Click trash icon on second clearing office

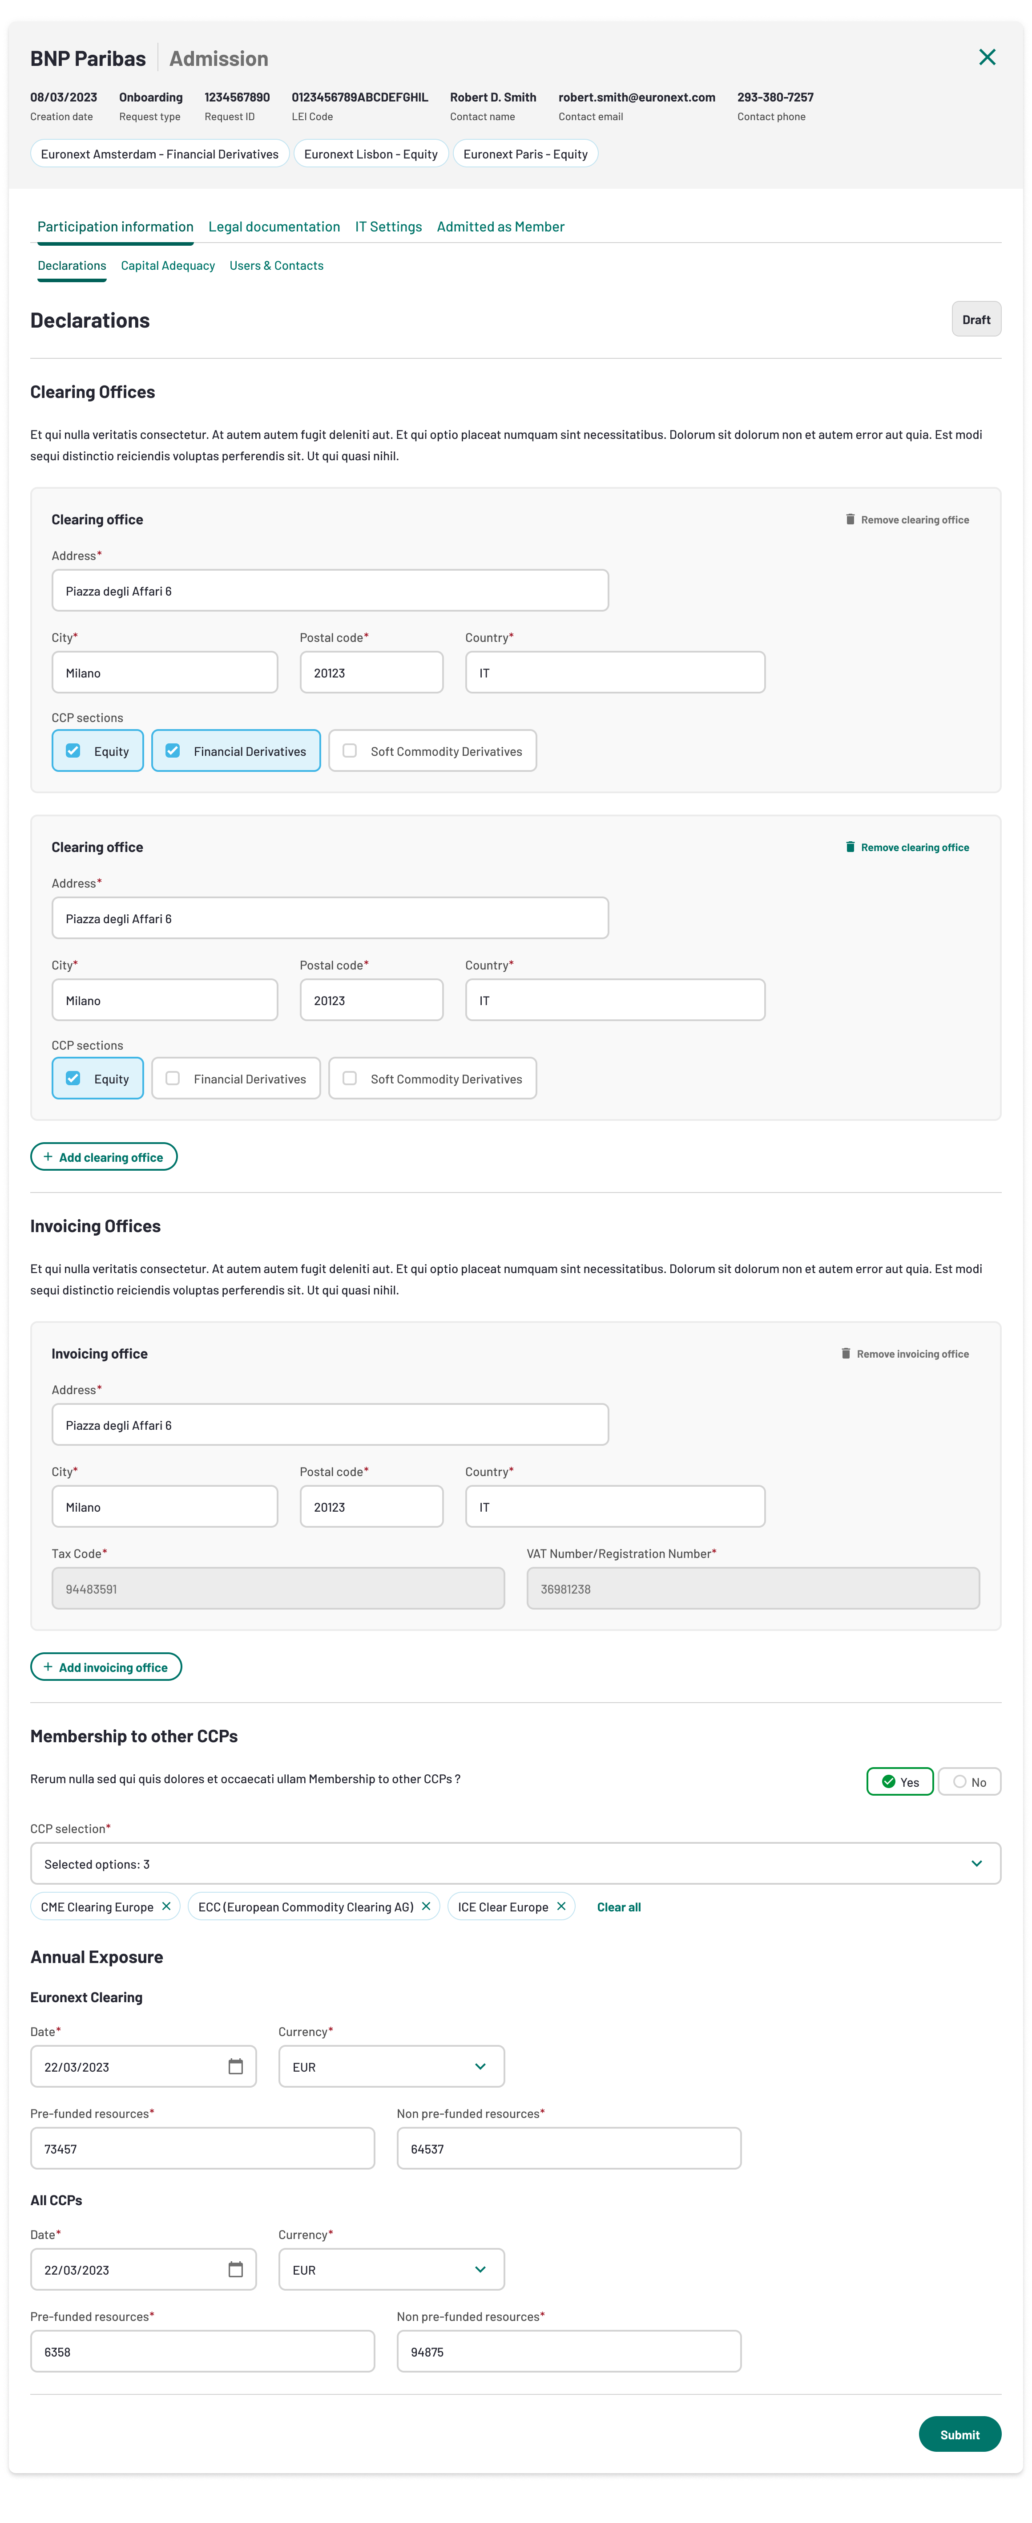coord(850,847)
